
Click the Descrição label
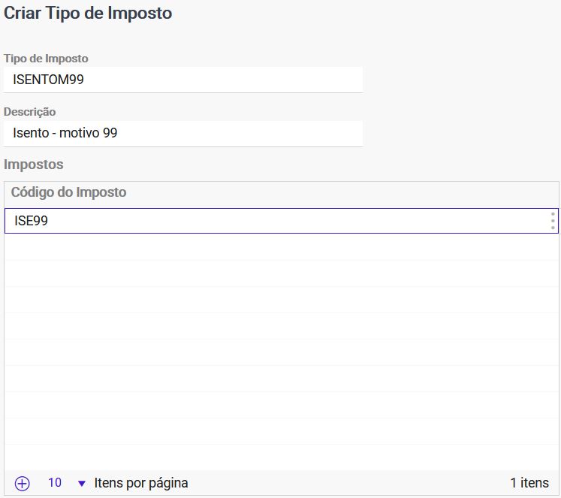click(x=29, y=112)
